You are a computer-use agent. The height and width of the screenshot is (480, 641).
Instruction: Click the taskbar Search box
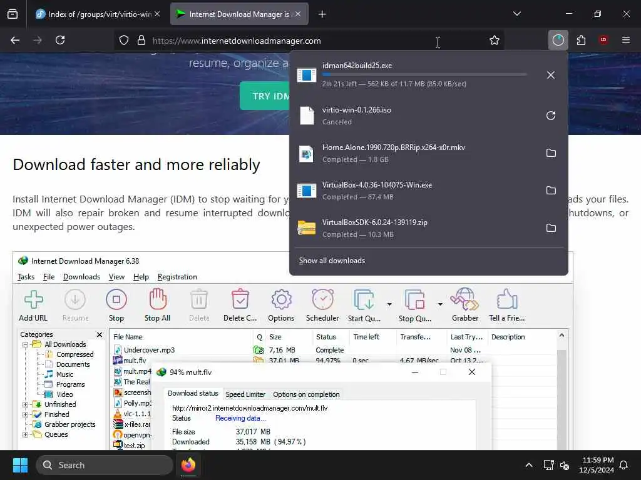105,465
